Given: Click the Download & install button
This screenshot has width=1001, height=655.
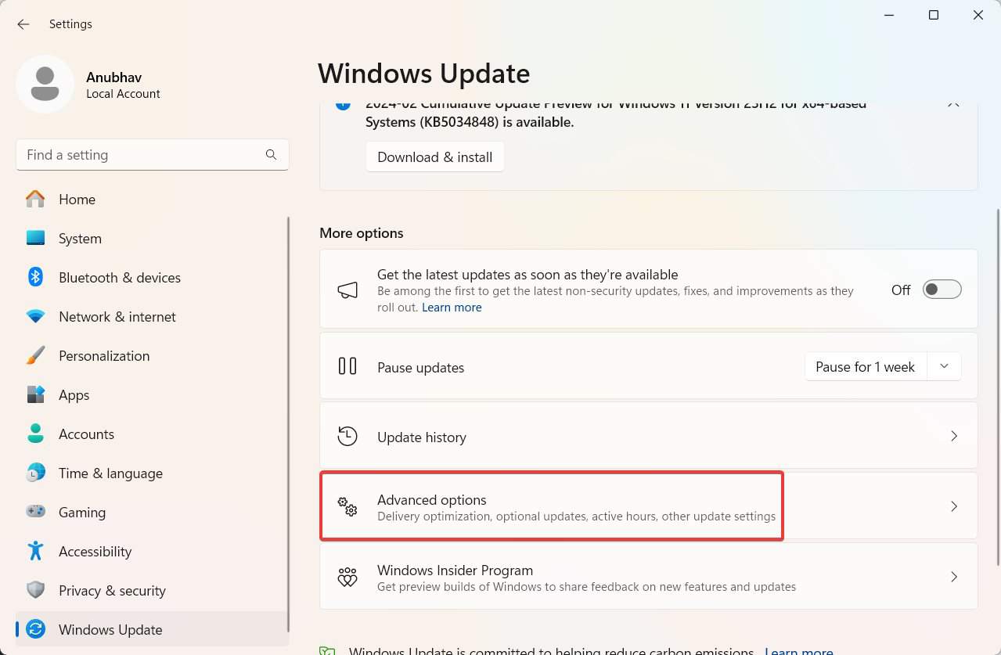Looking at the screenshot, I should (x=434, y=157).
